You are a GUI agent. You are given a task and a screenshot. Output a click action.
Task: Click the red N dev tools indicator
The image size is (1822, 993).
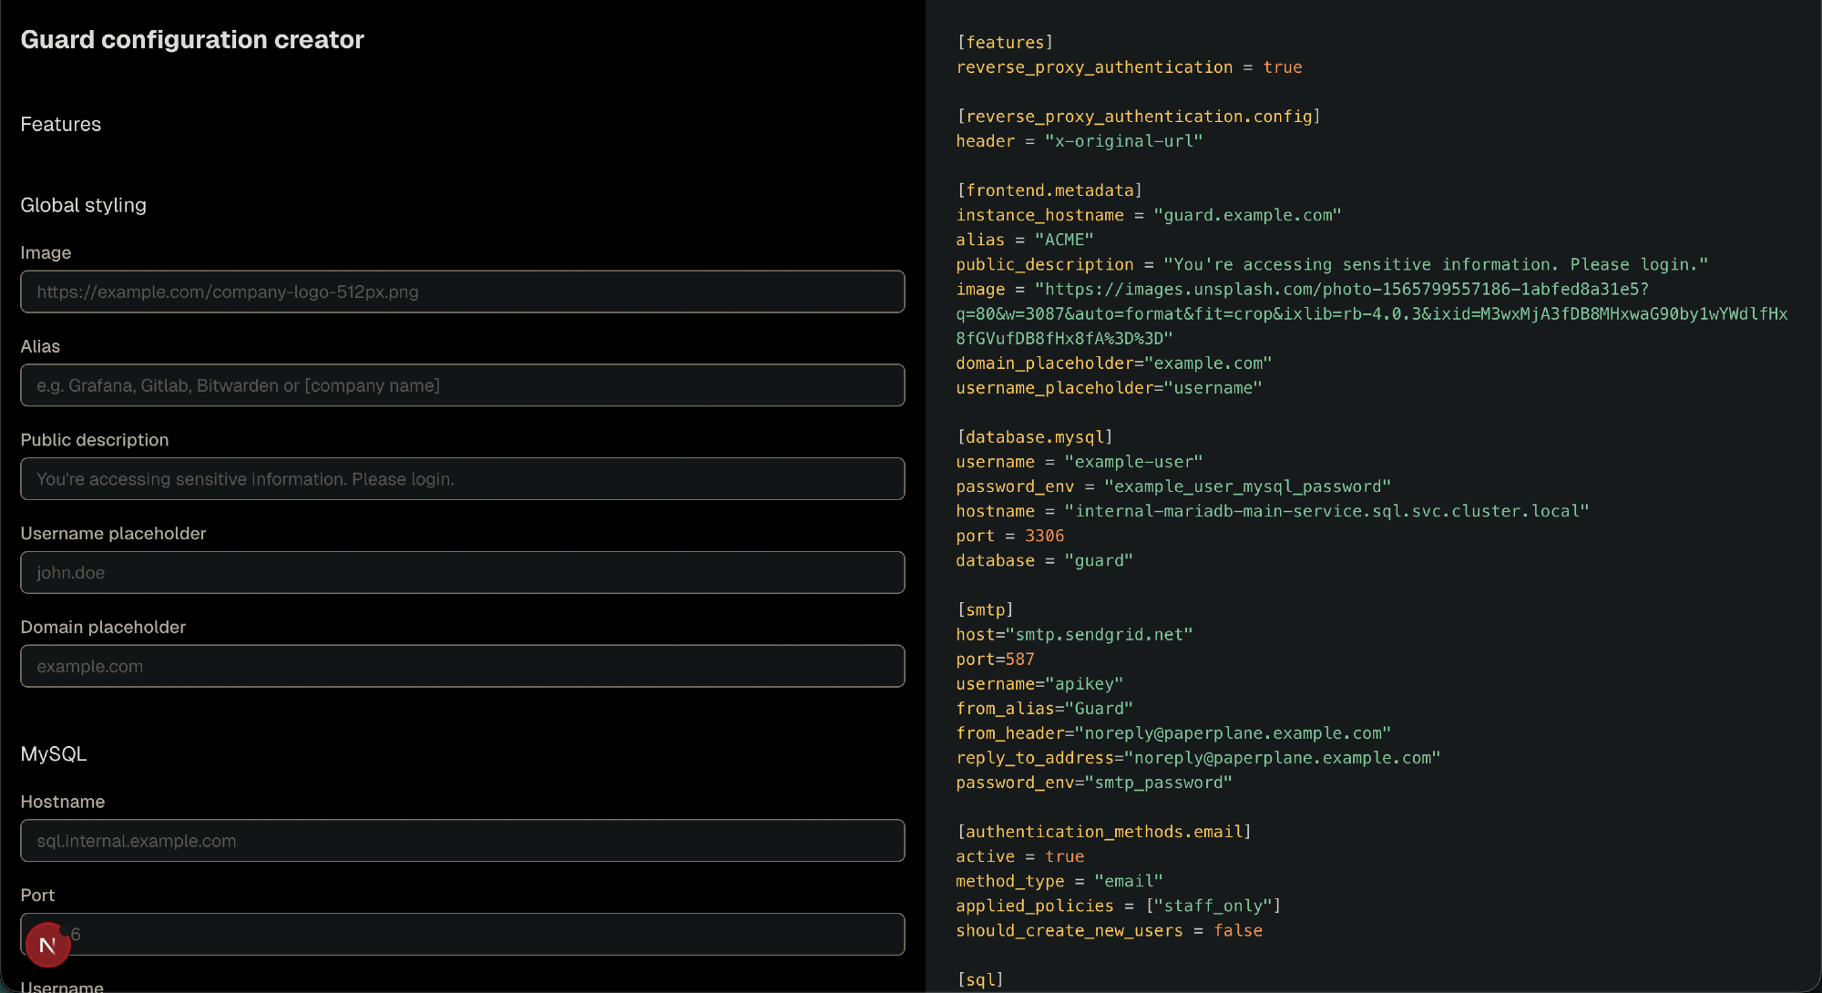[47, 945]
